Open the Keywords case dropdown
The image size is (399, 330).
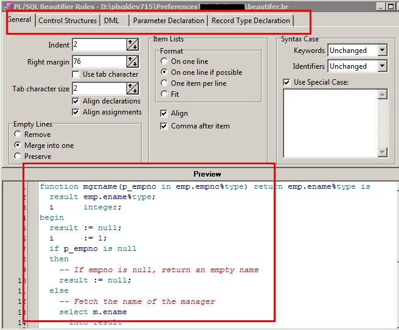(x=383, y=50)
